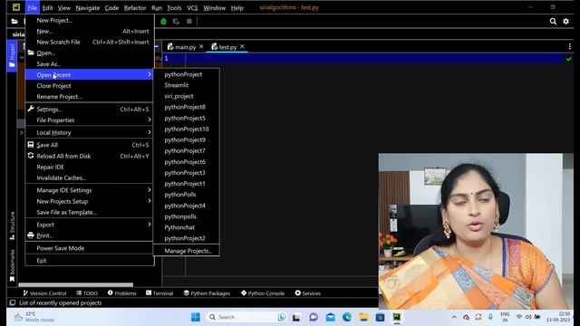The width and height of the screenshot is (580, 326).
Task: Open Chat app icon on taskbar
Action: click(314, 317)
